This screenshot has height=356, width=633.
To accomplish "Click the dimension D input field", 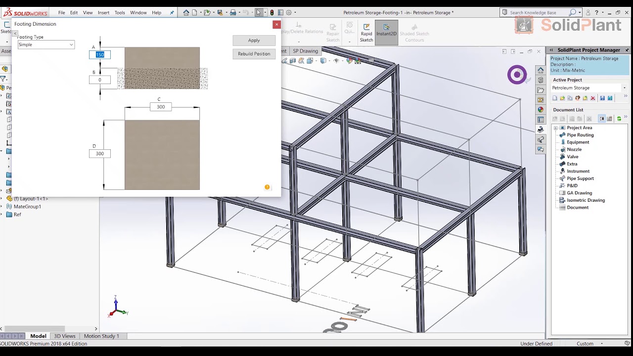I will [100, 154].
